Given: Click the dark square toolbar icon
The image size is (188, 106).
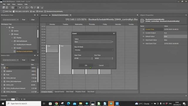Looking at the screenshot, I should tap(16, 8).
